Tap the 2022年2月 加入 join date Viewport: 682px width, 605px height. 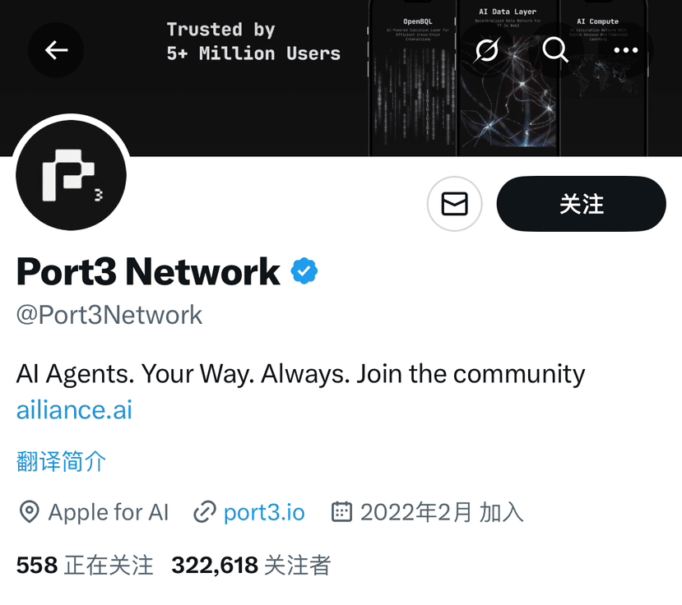(x=442, y=512)
